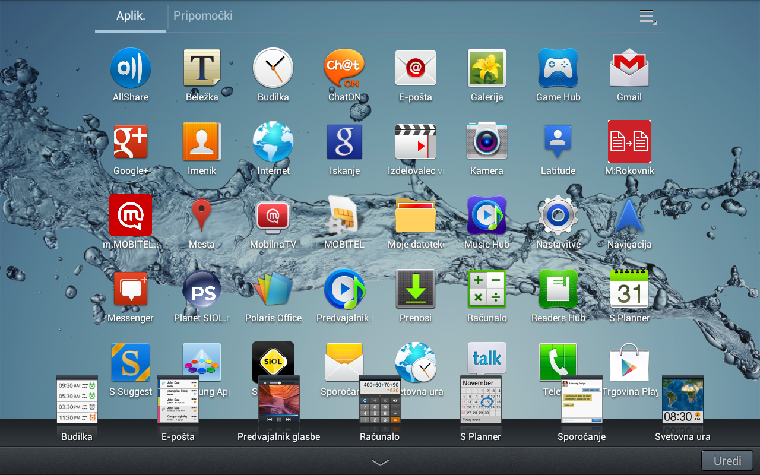Launch the Beležka memo app

(x=202, y=68)
